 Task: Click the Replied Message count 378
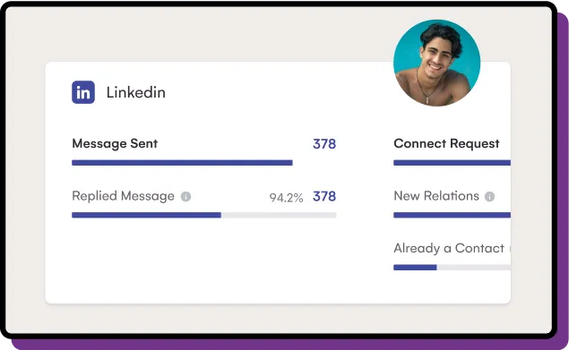324,197
